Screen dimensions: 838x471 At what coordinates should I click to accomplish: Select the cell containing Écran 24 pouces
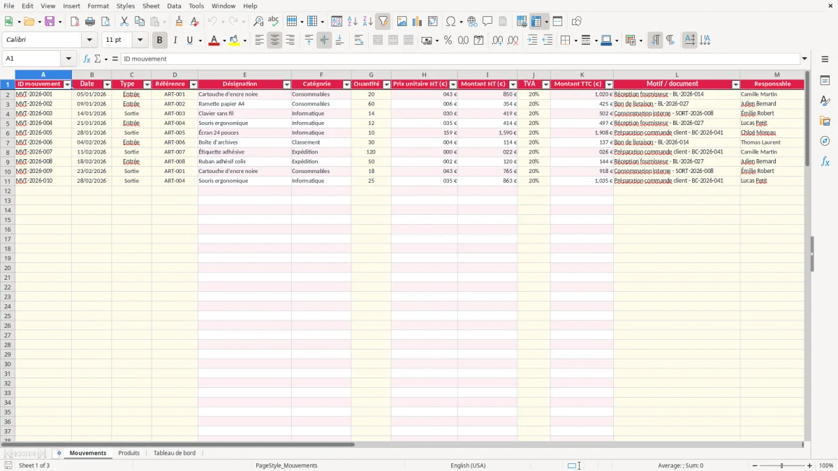click(244, 133)
